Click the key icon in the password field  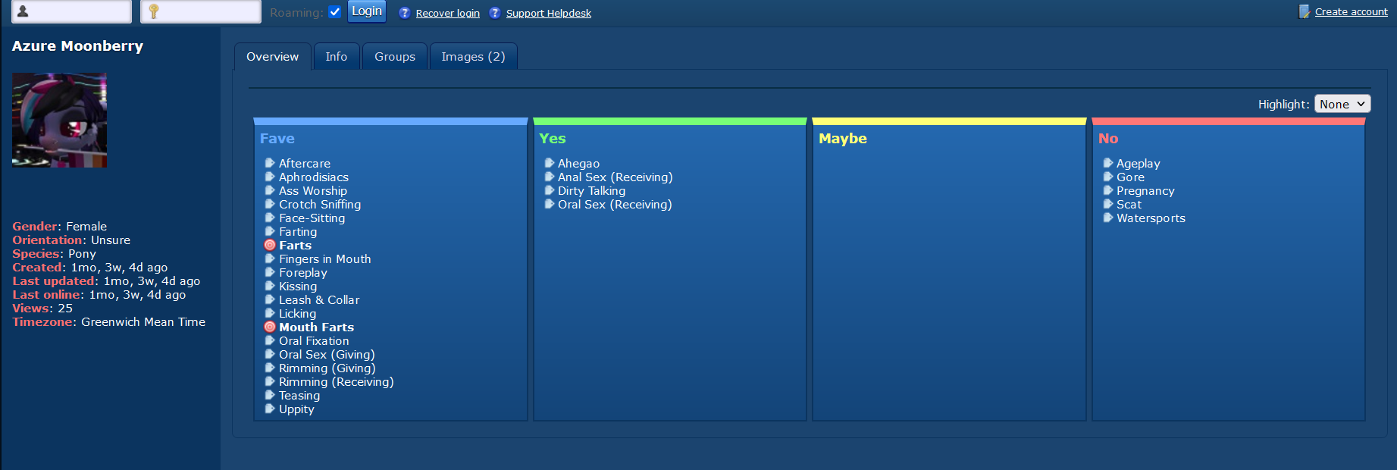tap(154, 11)
